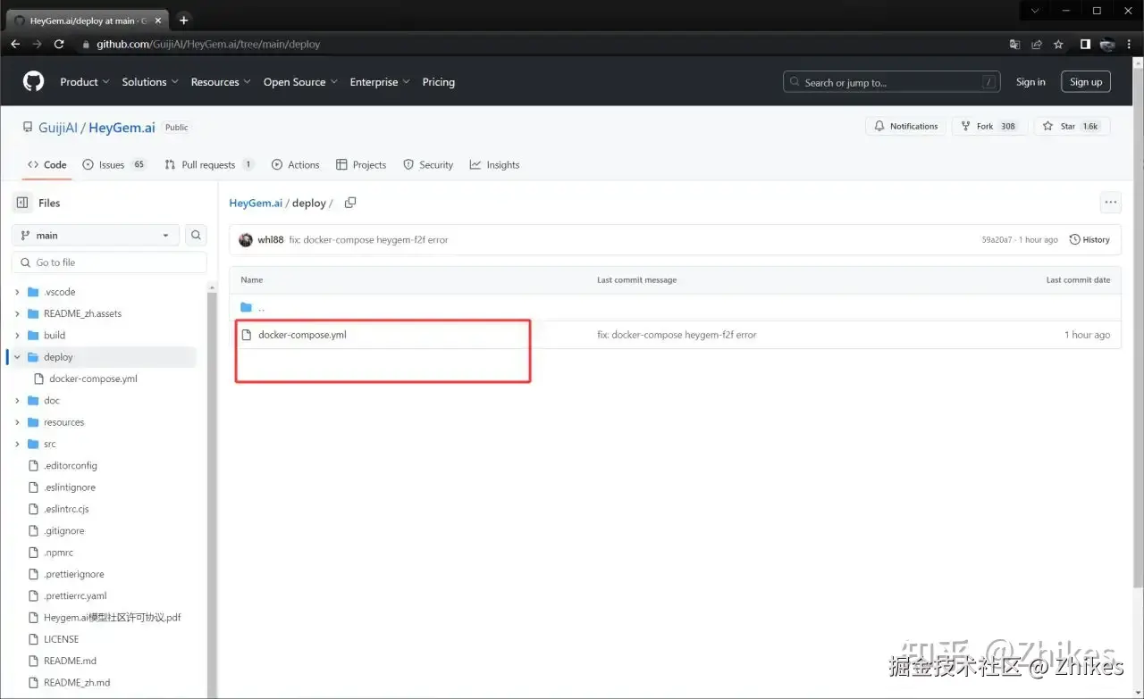Click the History clock button
Screen dimensions: 1144x699
tap(1089, 239)
